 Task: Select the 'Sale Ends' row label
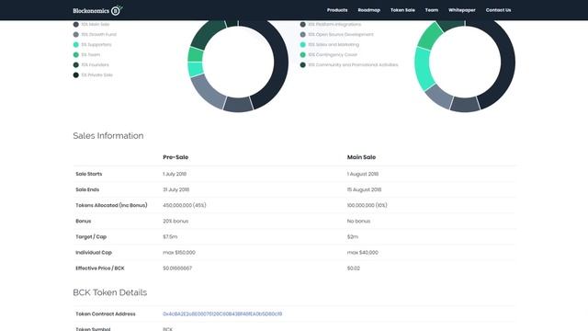point(87,189)
